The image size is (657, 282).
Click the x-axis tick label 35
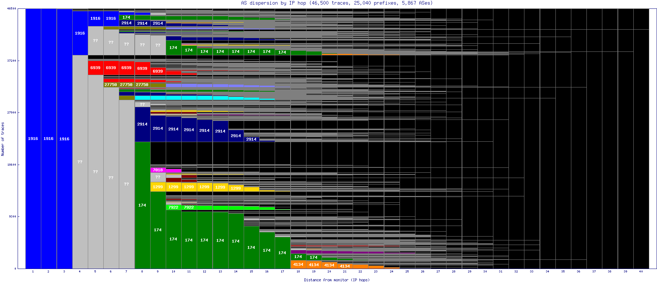(x=563, y=271)
